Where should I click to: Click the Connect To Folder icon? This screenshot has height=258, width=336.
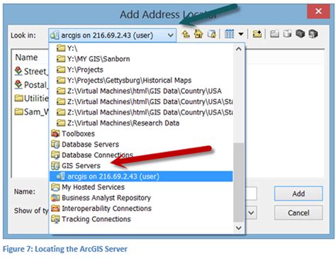[257, 35]
